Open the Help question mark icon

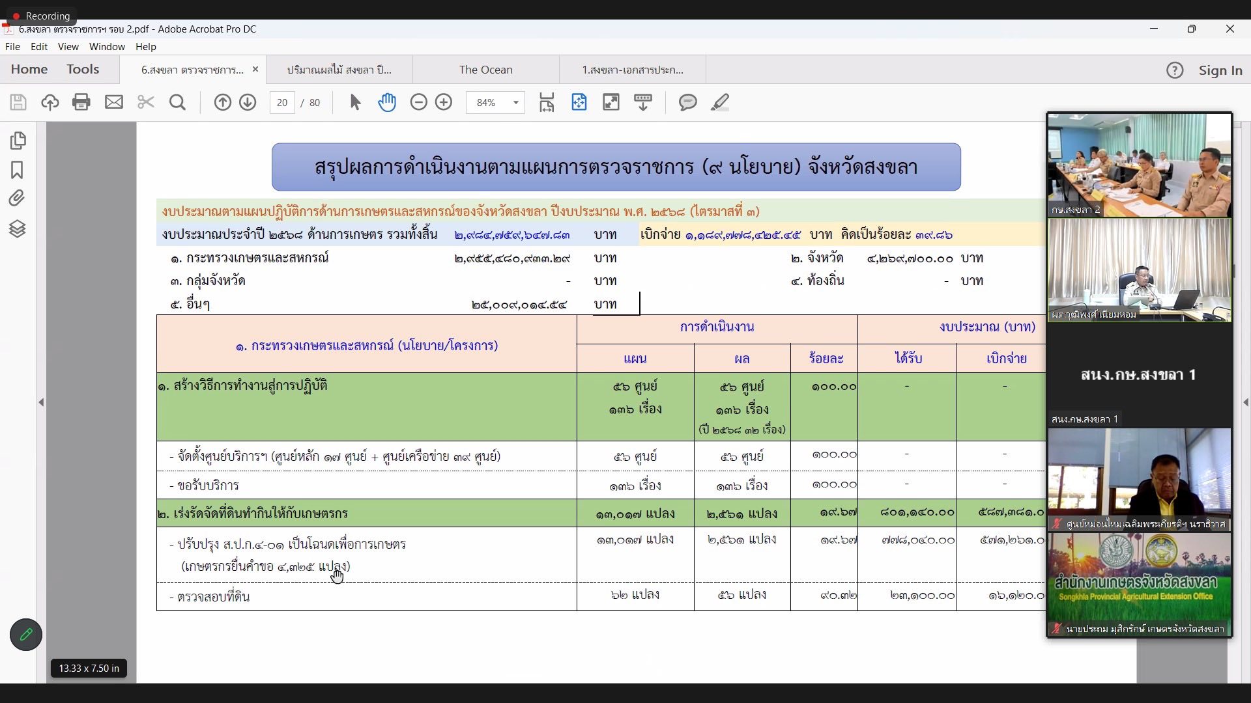pyautogui.click(x=1175, y=70)
